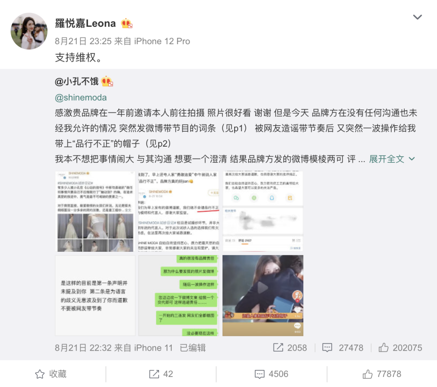This screenshot has height=387, width=437.
Task: Click the crown badge beside 羅悦嘉Leona
Action: (127, 24)
